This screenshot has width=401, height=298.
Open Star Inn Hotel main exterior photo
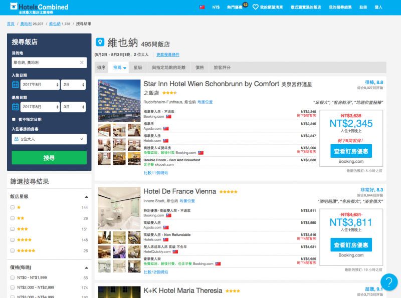tap(119, 101)
